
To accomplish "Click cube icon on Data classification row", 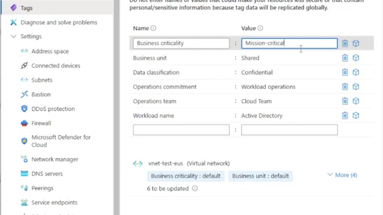I will pos(356,72).
